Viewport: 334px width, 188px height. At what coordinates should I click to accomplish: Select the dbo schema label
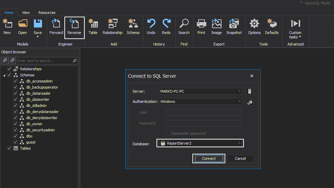tap(29, 136)
